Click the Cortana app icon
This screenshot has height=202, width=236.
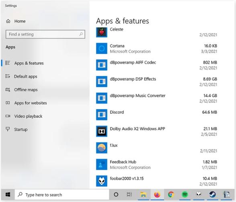102,48
